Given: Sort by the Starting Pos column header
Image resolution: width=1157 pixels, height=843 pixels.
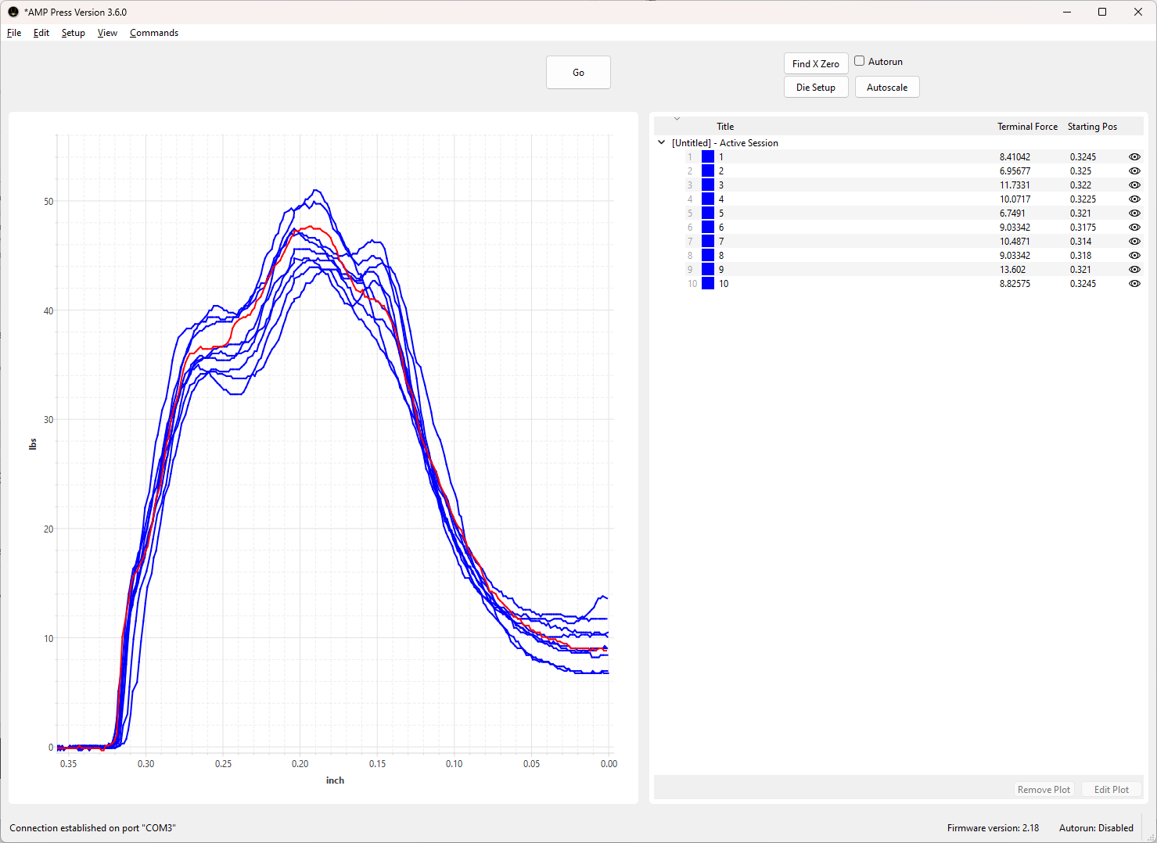Looking at the screenshot, I should pos(1092,127).
